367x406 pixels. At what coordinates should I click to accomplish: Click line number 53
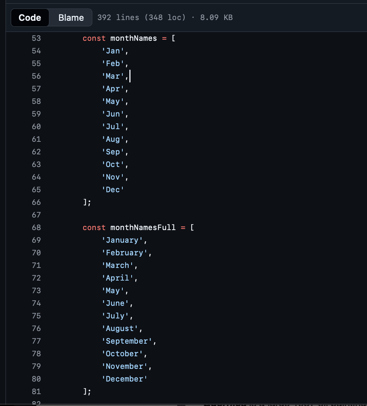[x=36, y=38]
